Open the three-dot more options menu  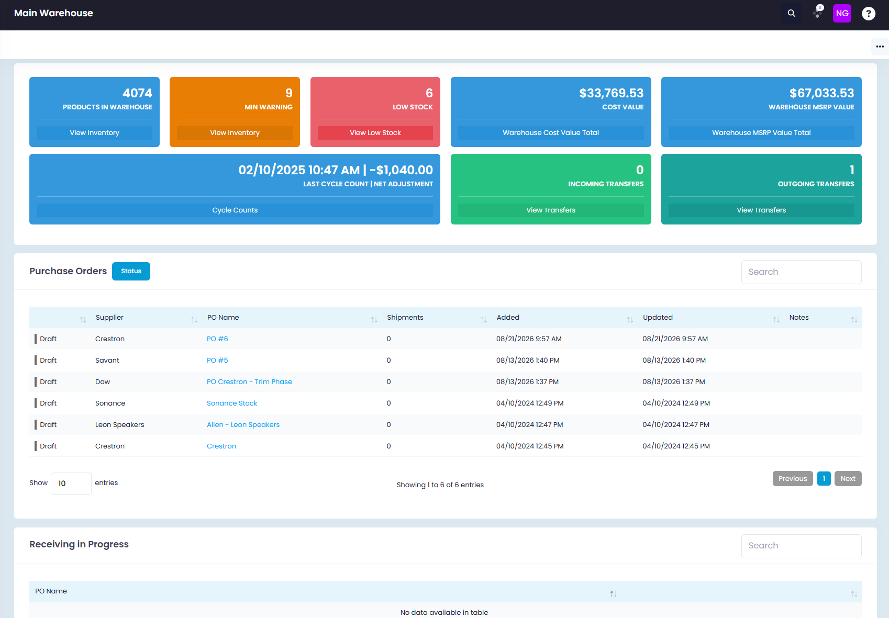point(880,47)
